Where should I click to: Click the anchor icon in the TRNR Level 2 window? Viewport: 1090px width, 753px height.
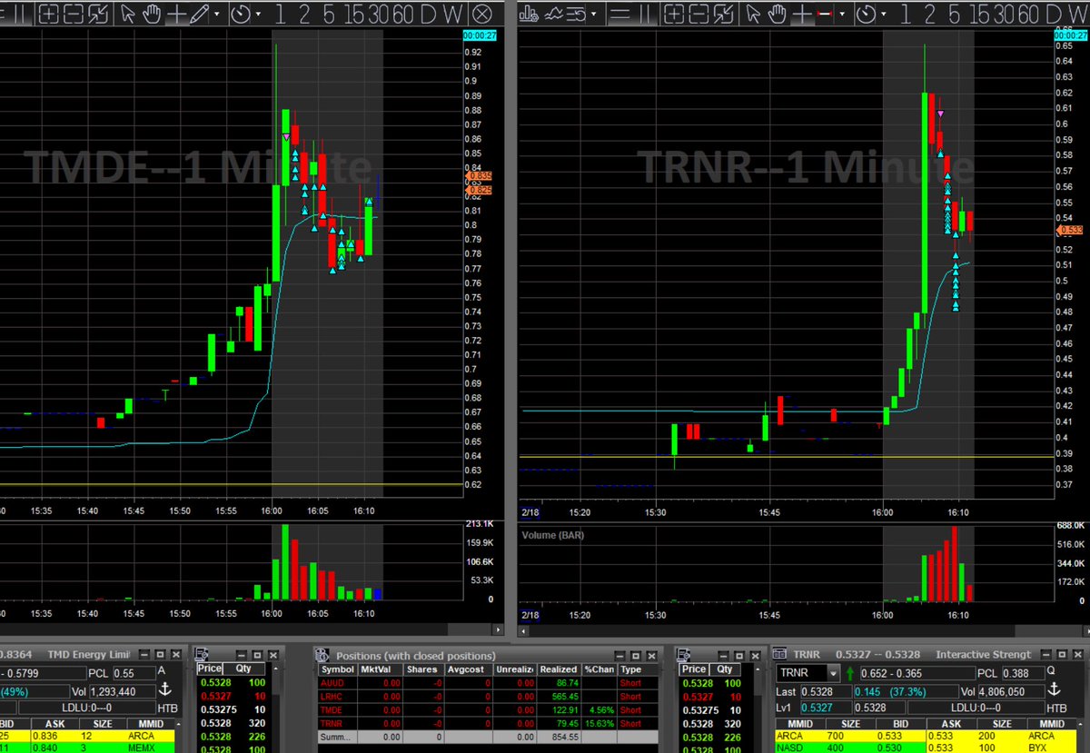tap(1055, 690)
